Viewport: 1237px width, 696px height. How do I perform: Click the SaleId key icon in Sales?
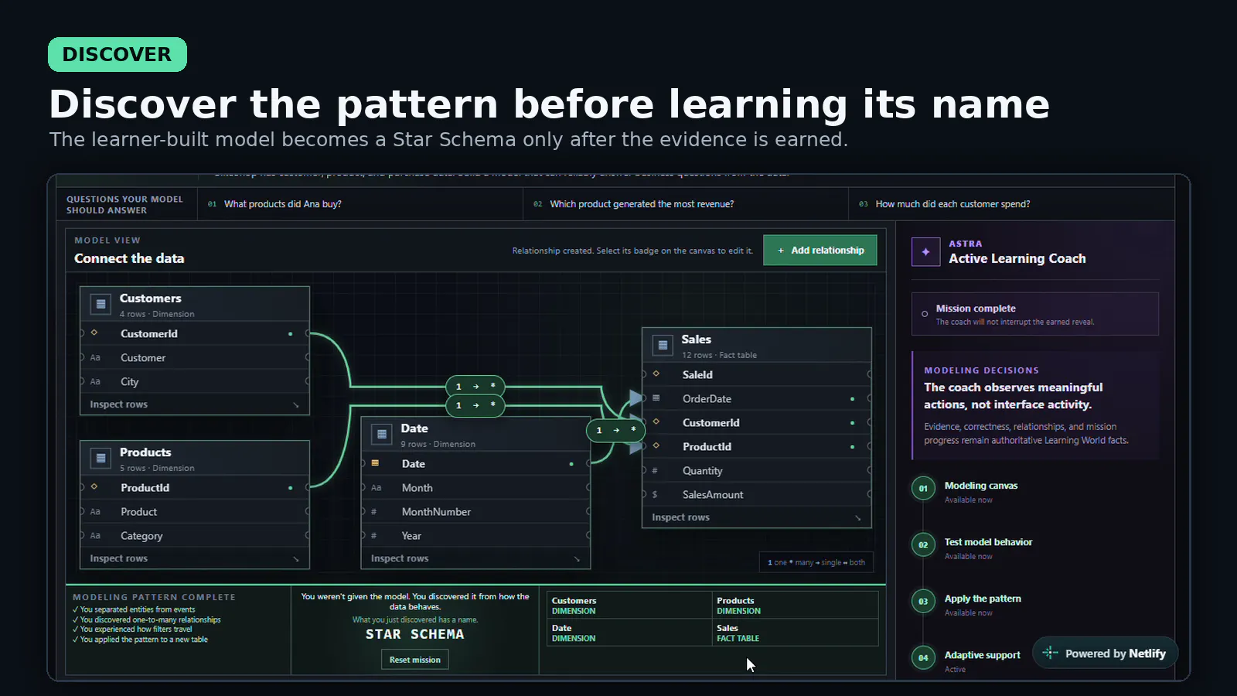[656, 374]
